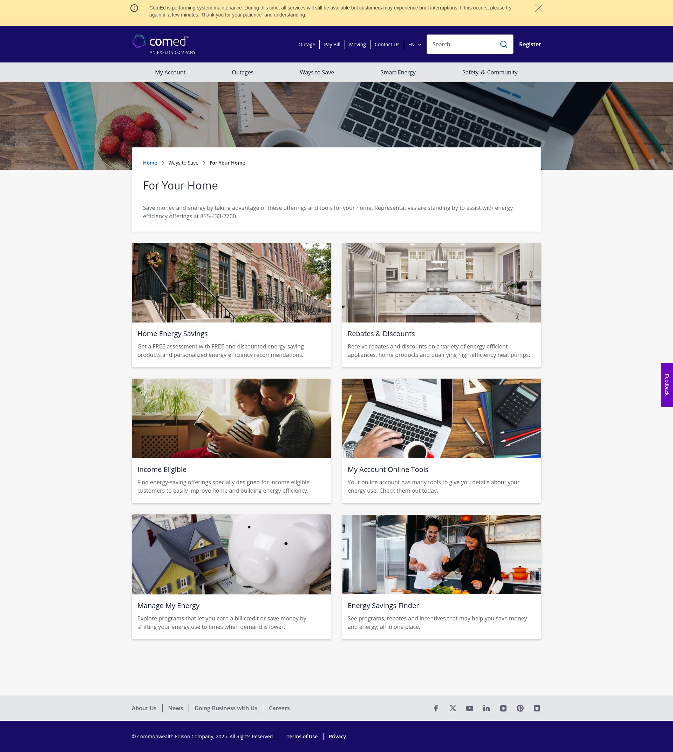Open ComEd's Instagram page
This screenshot has height=752, width=673.
click(x=503, y=708)
